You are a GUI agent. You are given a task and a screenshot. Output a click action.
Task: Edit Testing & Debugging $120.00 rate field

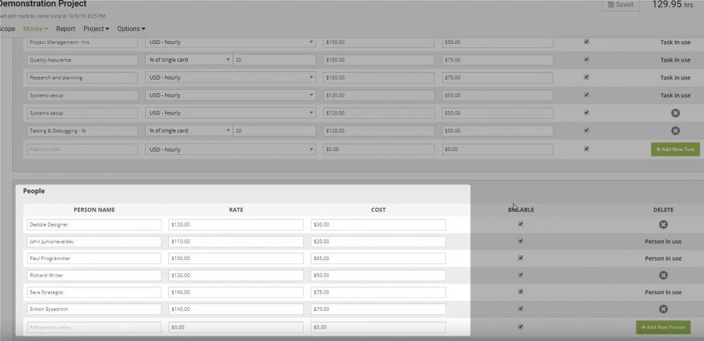[x=379, y=131]
